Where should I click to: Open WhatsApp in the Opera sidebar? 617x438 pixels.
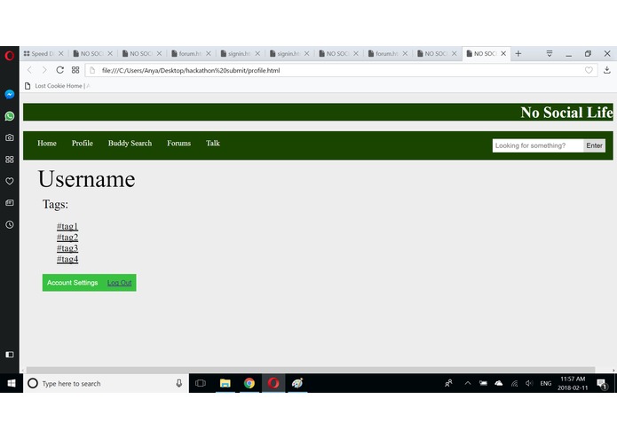[10, 116]
